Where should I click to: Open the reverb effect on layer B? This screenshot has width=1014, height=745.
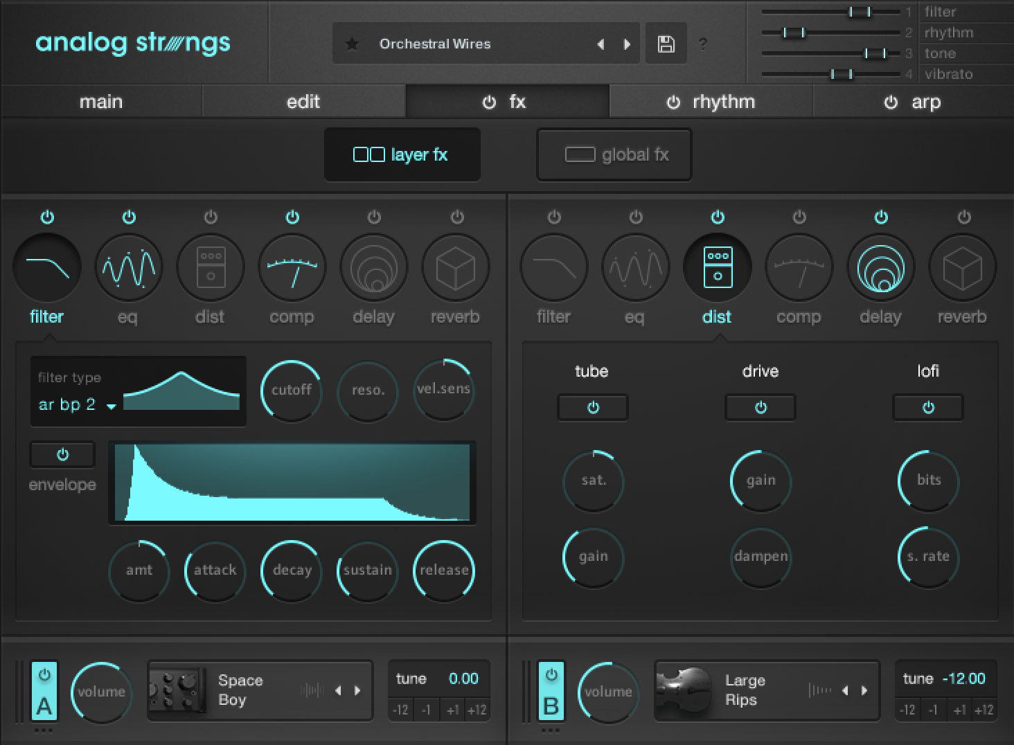[x=962, y=267]
